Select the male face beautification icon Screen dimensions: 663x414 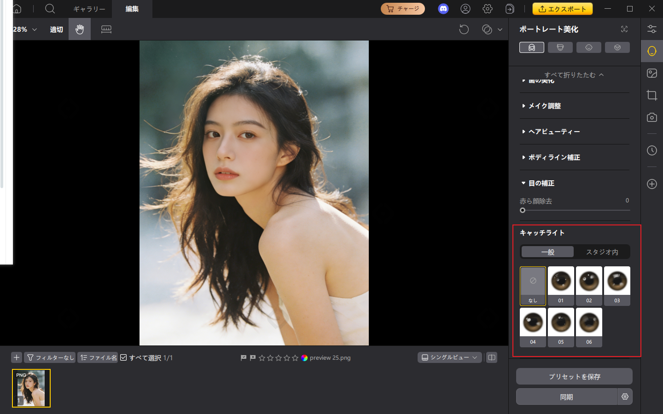(x=560, y=47)
